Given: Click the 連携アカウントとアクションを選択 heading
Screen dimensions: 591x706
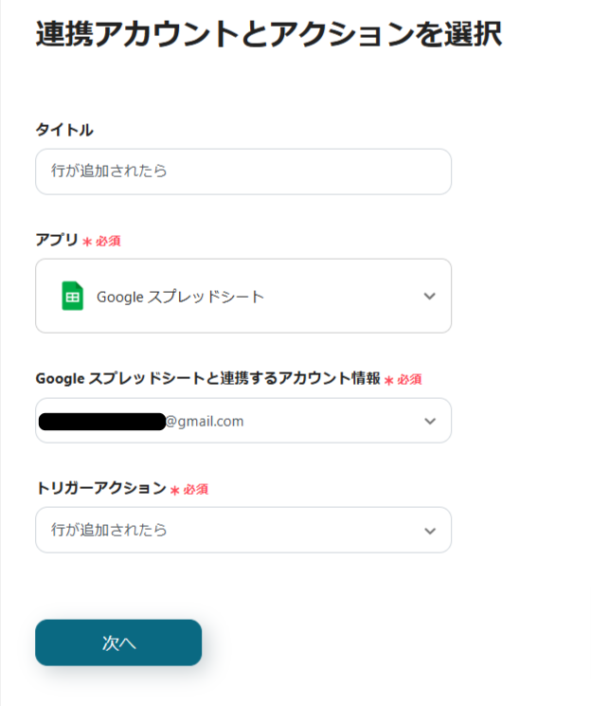Looking at the screenshot, I should click(x=269, y=34).
